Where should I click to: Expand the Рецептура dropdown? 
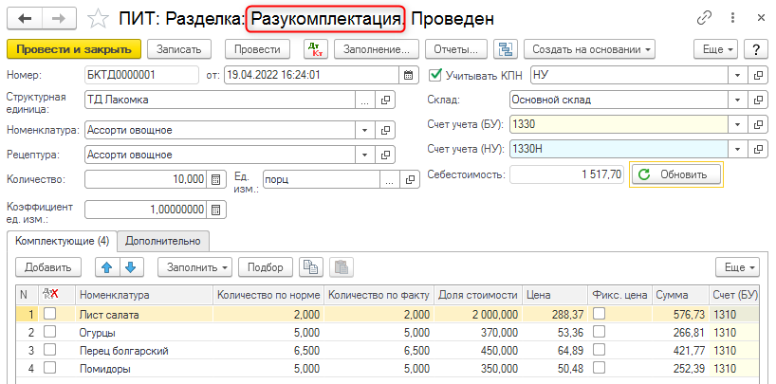pos(364,155)
